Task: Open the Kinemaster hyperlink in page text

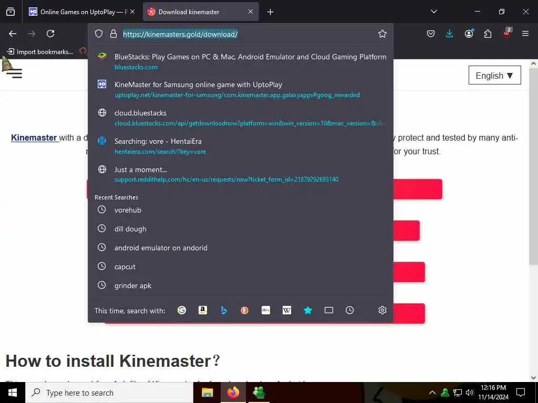Action: (34, 138)
